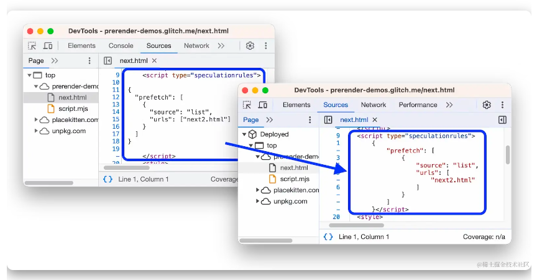
Task: Select Page pane tab in front window
Action: (250, 119)
